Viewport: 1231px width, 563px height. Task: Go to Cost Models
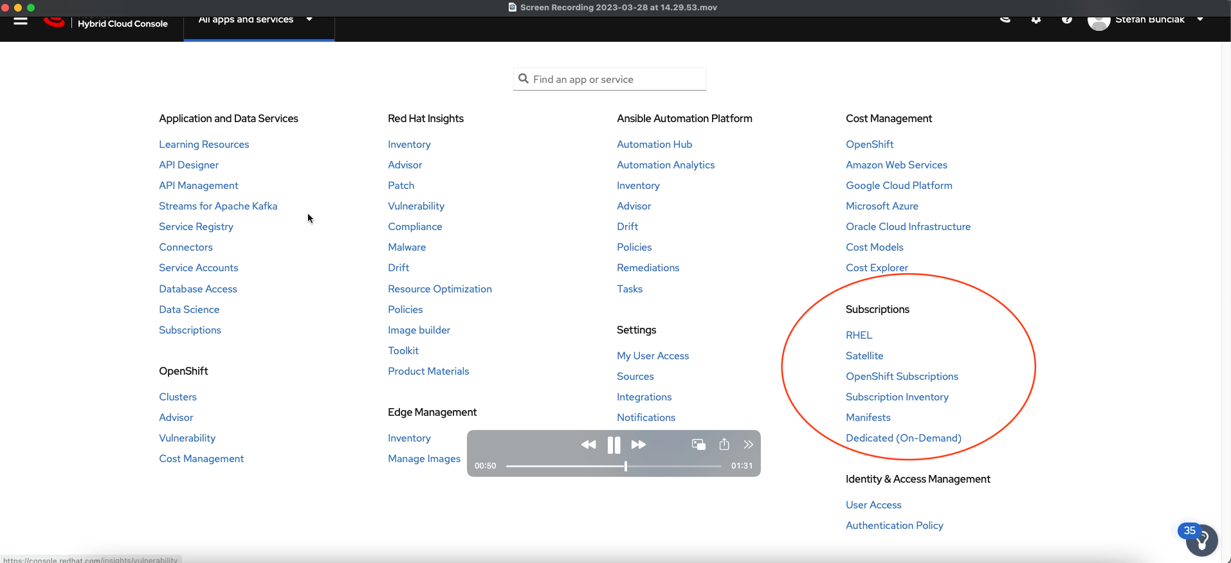pyautogui.click(x=875, y=247)
